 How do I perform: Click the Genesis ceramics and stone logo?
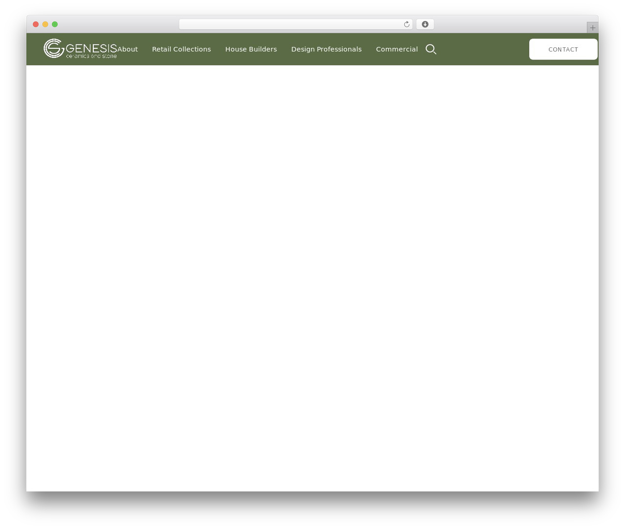pos(81,49)
